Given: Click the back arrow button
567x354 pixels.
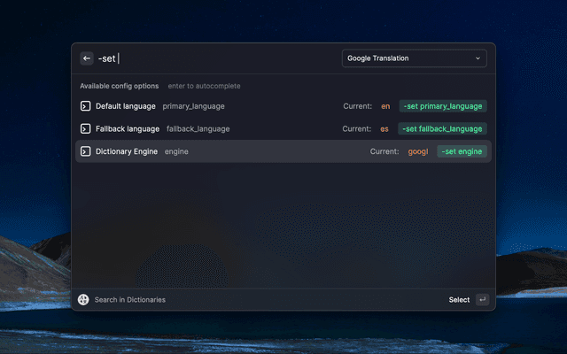Looking at the screenshot, I should coord(87,58).
